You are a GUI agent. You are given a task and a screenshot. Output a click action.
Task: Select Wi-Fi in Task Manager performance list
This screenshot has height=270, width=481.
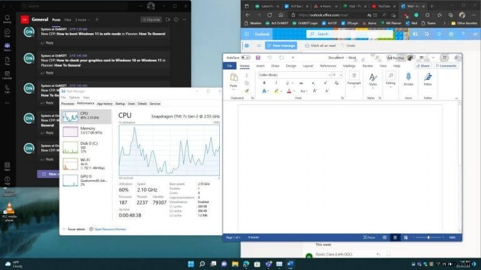pyautogui.click(x=86, y=164)
